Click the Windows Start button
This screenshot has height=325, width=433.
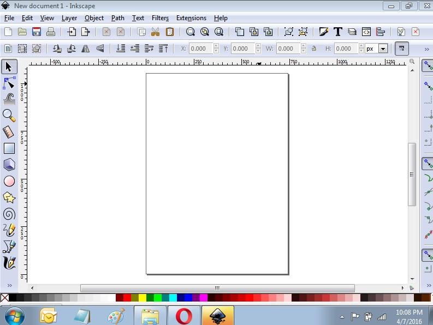[x=14, y=316]
